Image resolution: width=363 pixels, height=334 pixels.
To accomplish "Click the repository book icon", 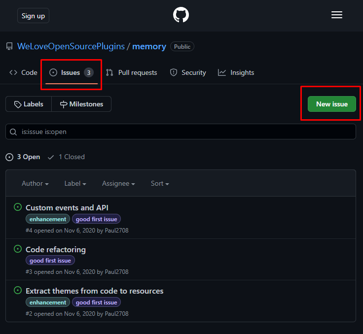I will [x=9, y=46].
